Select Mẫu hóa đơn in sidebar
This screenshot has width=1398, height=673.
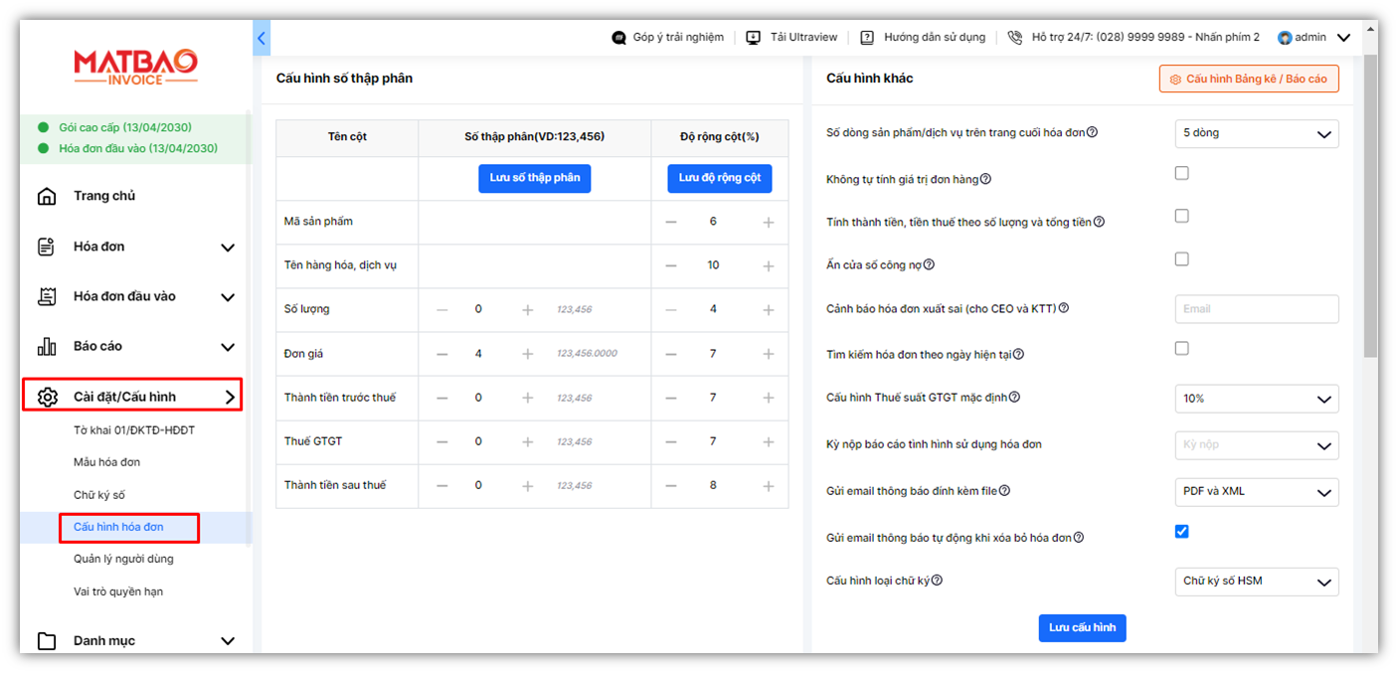[106, 462]
